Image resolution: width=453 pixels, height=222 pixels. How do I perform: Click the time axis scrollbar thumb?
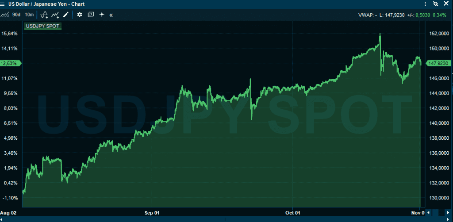tap(435, 213)
